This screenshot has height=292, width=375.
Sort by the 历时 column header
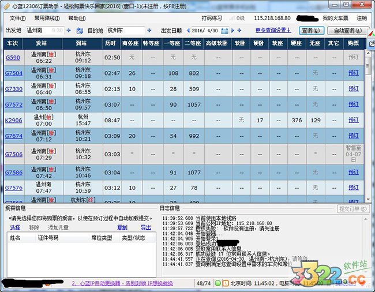pyautogui.click(x=111, y=43)
